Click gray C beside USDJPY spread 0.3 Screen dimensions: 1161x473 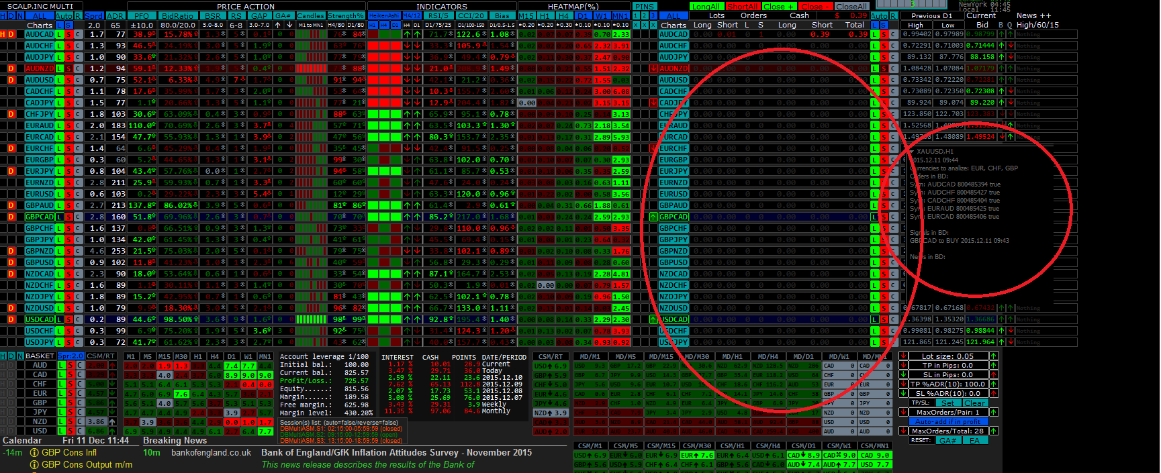coord(78,342)
